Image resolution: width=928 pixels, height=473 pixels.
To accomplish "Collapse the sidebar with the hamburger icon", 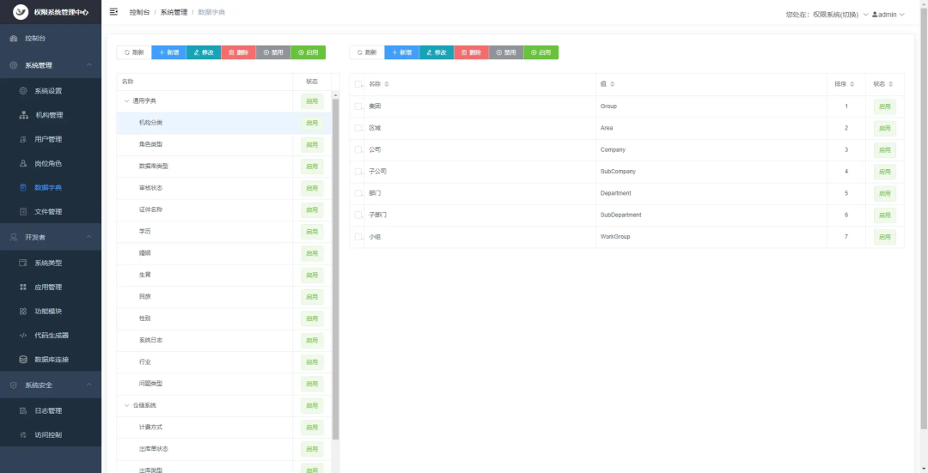I will tap(113, 12).
